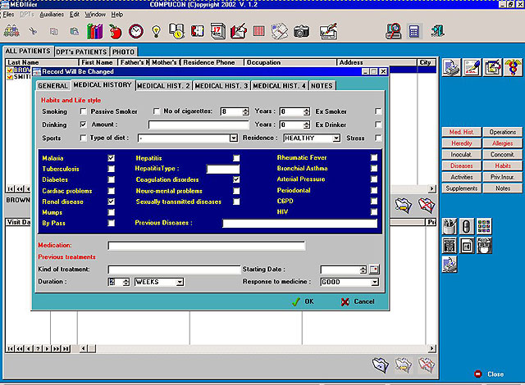Open the map toolbar icon
This screenshot has width=525, height=385.
click(279, 32)
